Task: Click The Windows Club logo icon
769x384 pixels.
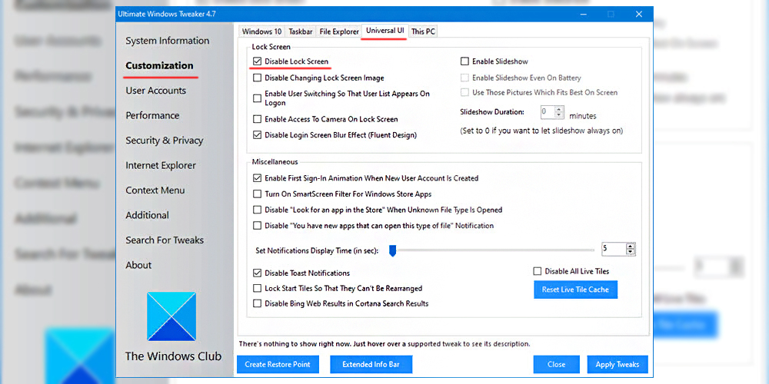Action: (173, 316)
